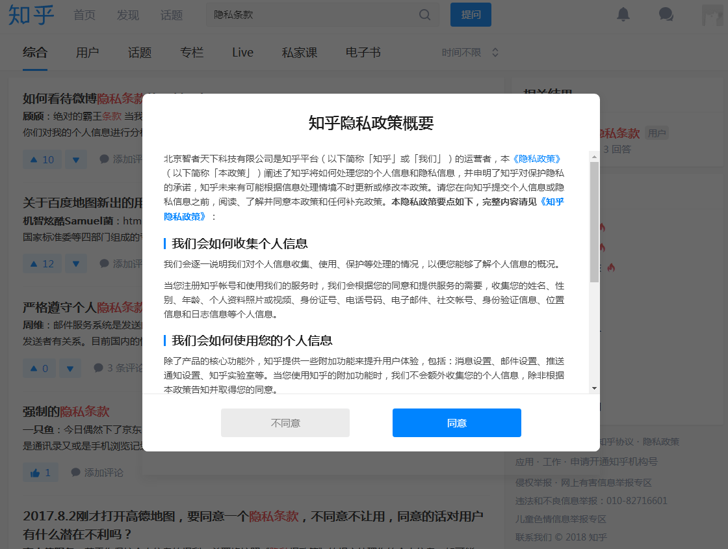Select the 综合 tab

(x=35, y=53)
